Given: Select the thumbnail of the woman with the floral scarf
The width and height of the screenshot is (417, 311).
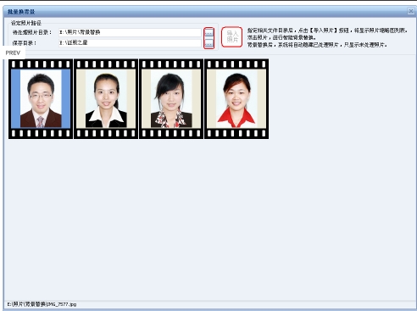Looking at the screenshot, I should click(x=171, y=99).
